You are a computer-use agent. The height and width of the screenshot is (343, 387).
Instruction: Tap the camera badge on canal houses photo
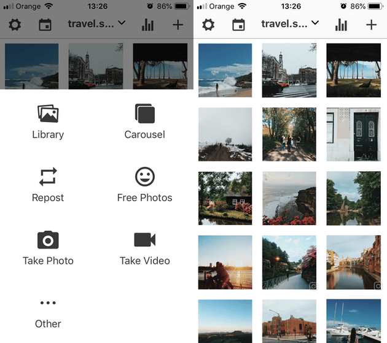378,286
